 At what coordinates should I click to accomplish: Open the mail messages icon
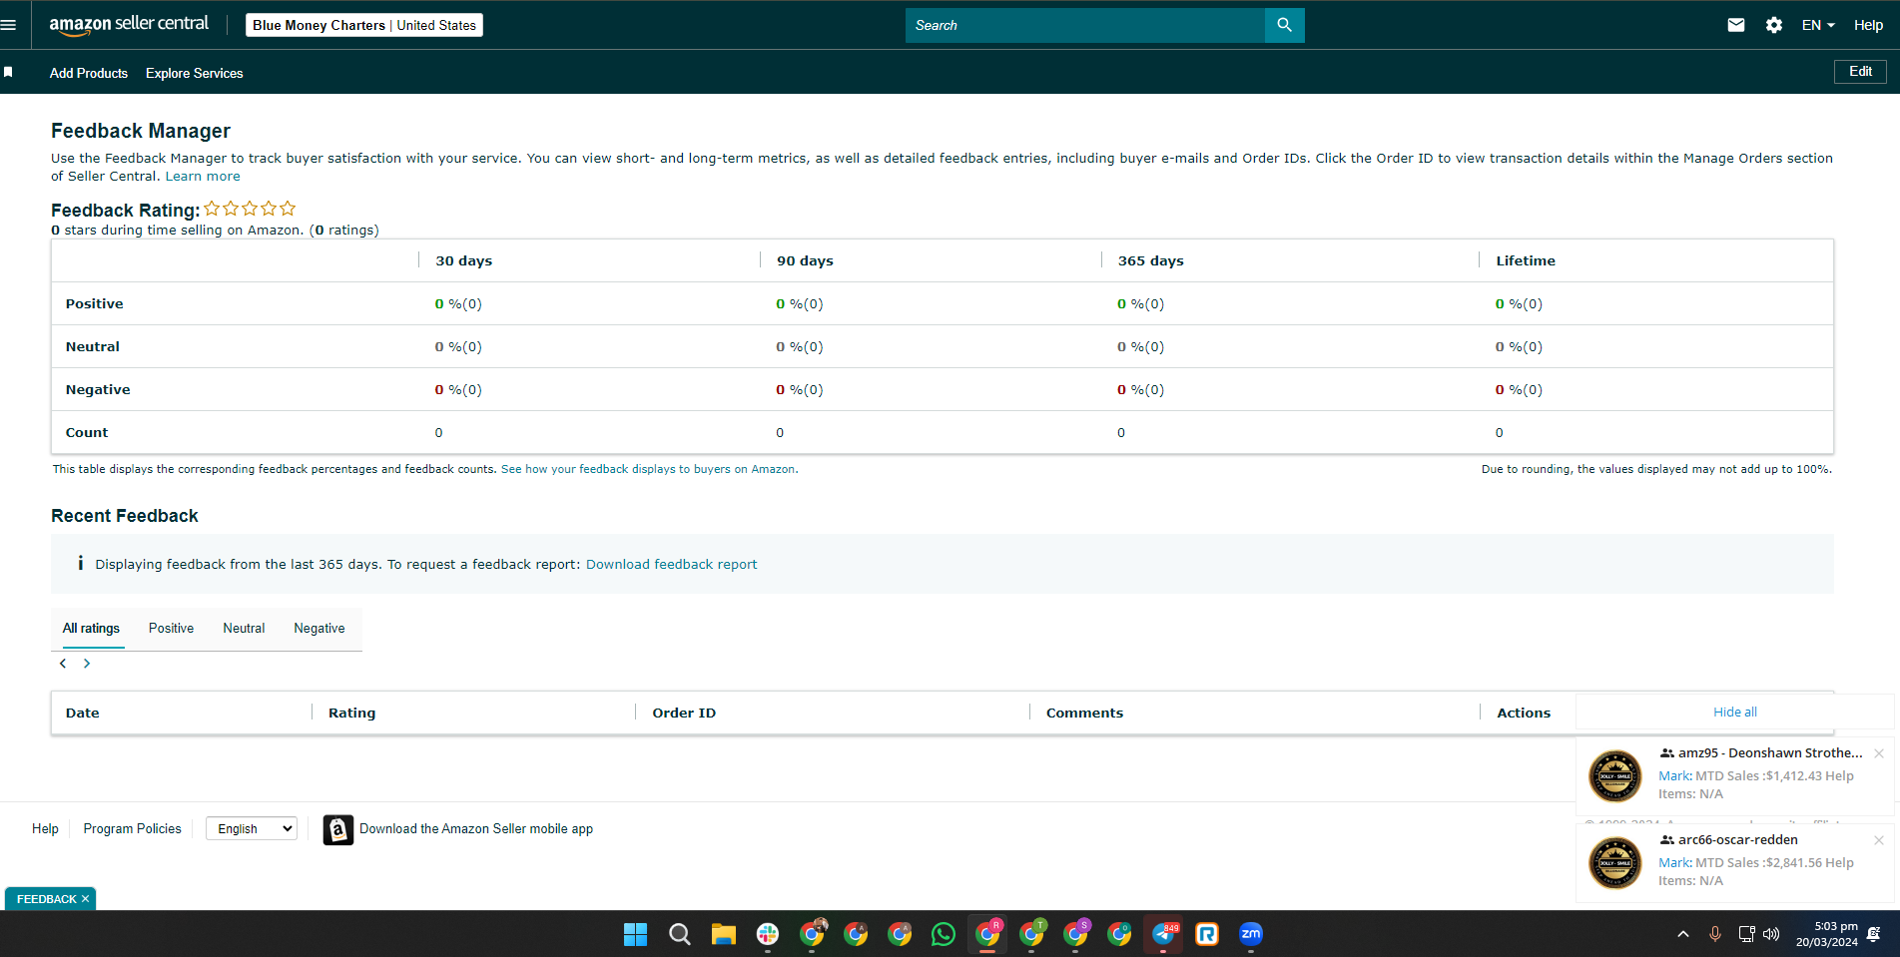1736,25
